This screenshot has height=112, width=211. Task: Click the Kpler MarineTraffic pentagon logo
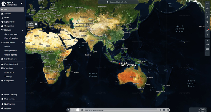(x=3, y=4)
